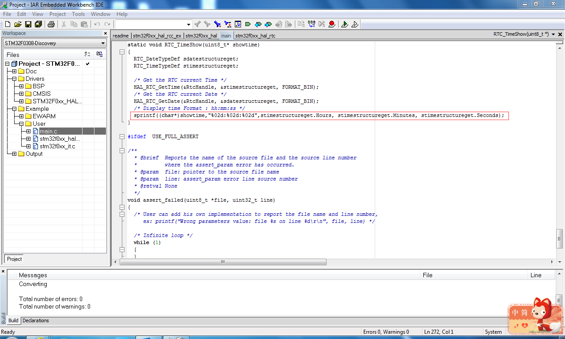The height and width of the screenshot is (339, 565).
Task: Click the Copy toolbar icon
Action: tap(74, 24)
